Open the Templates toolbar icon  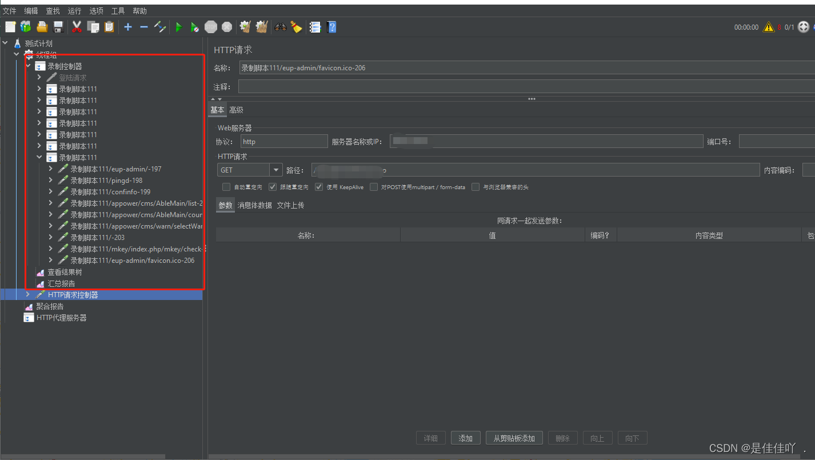[26, 27]
